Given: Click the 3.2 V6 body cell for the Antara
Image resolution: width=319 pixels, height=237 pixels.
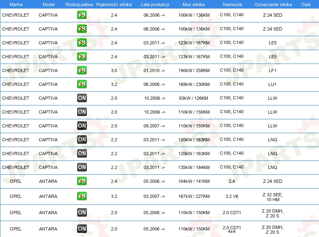Looking at the screenshot, I should pyautogui.click(x=232, y=196).
